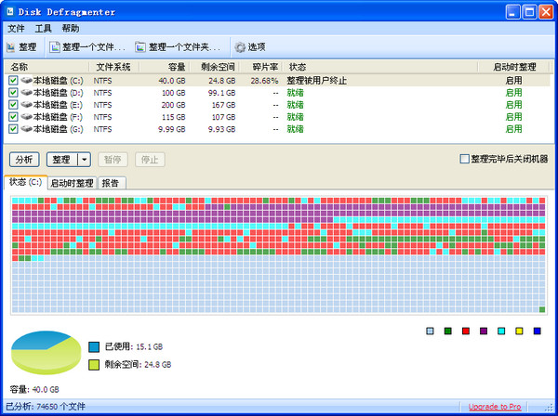This screenshot has width=558, height=416.
Task: Switch to the 报告 tab
Action: point(110,183)
